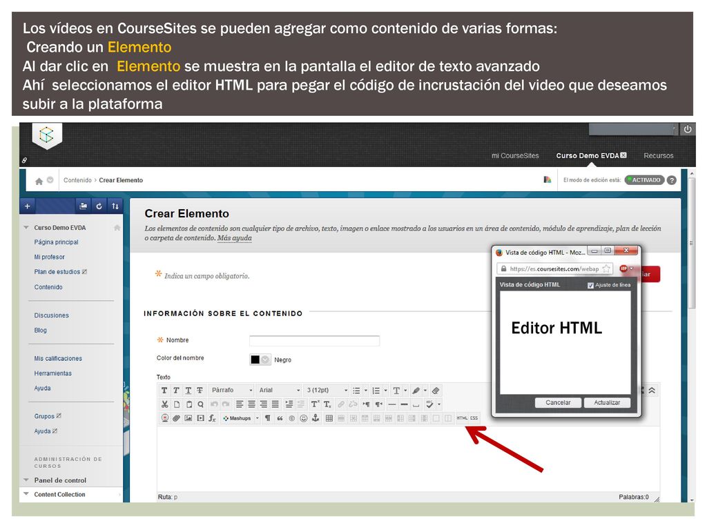Open the CSS editing button
Screen dimensions: 707x530
click(474, 418)
